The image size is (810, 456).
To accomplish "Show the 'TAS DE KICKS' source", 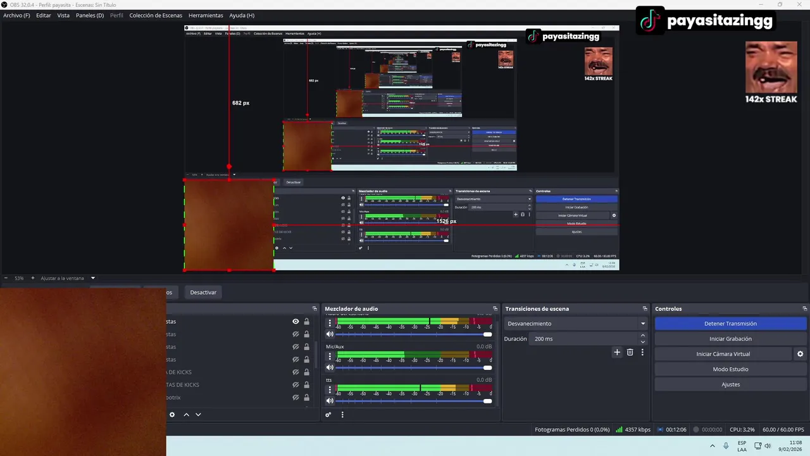I will 296,385.
